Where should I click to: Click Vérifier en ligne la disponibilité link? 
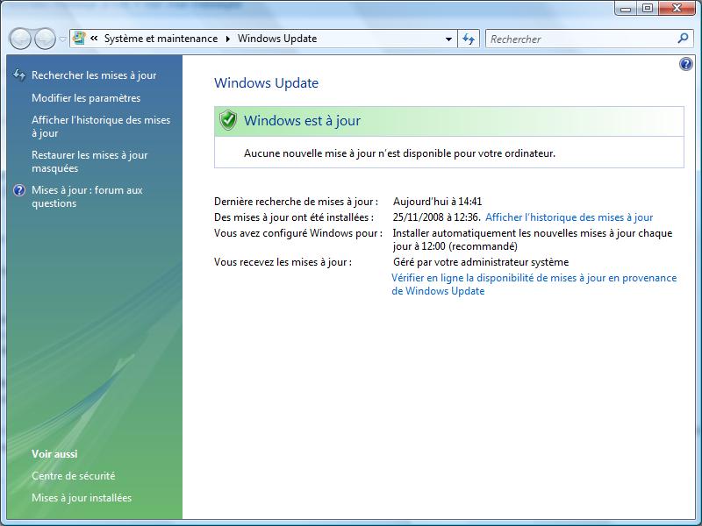click(x=534, y=284)
